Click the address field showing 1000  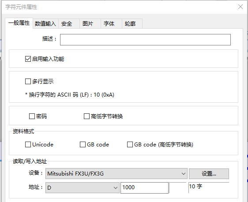144,187
